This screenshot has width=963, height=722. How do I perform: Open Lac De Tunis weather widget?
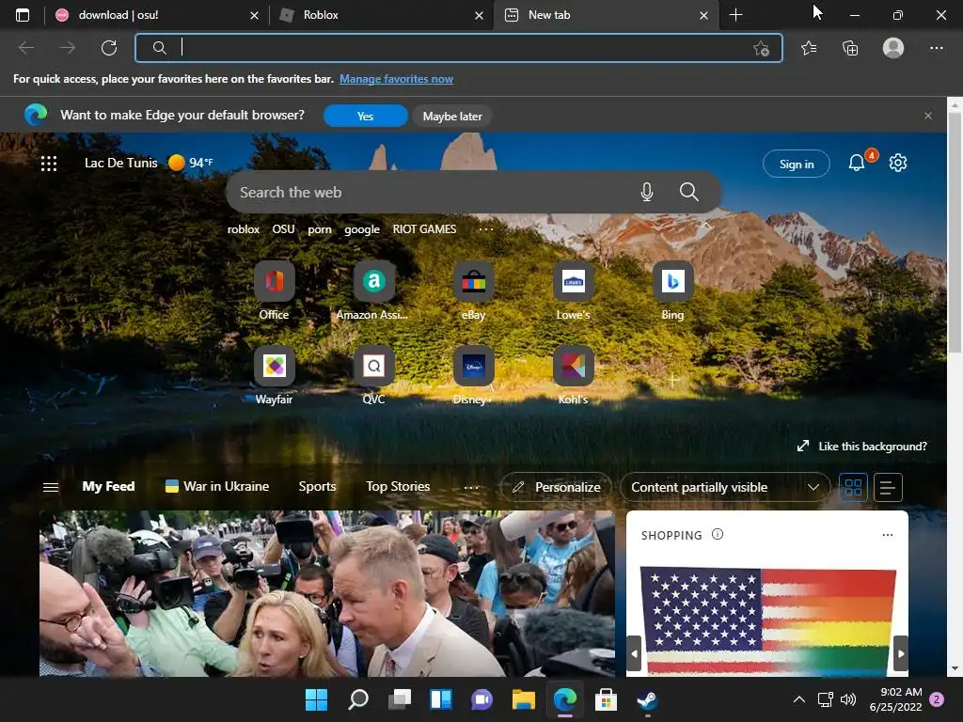coord(149,163)
